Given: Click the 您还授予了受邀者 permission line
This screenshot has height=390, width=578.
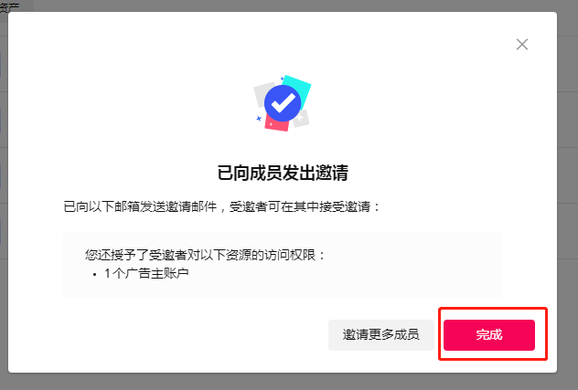Looking at the screenshot, I should click(206, 255).
